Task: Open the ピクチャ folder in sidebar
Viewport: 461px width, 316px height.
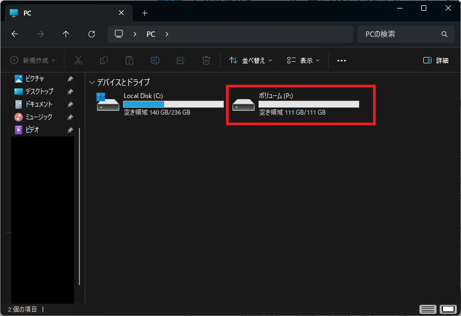Action: (x=35, y=79)
